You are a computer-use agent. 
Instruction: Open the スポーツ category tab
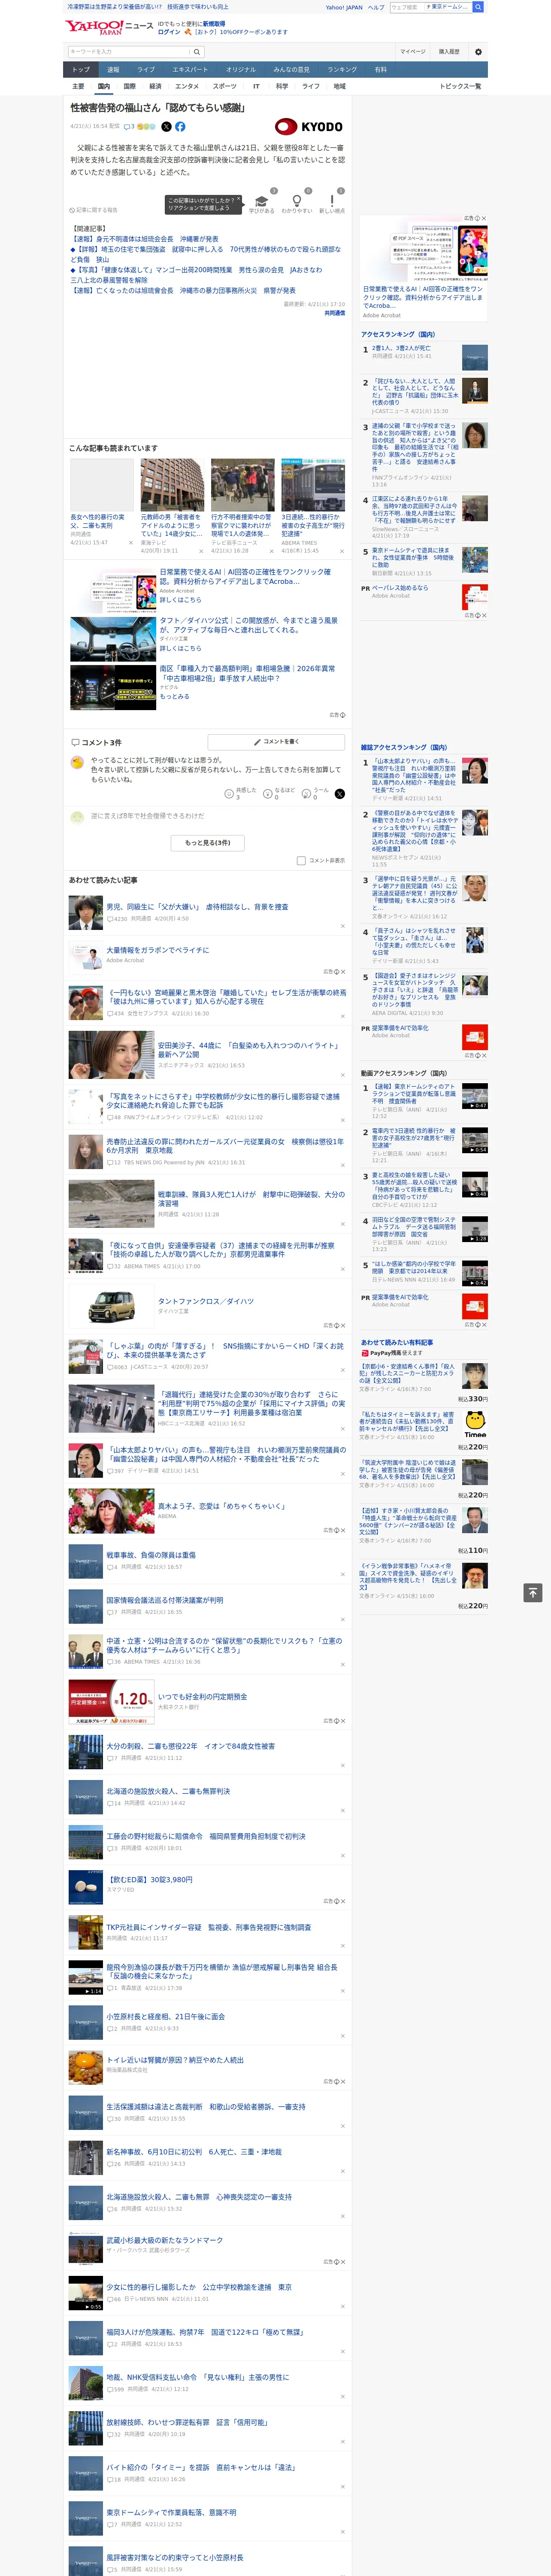tap(225, 86)
